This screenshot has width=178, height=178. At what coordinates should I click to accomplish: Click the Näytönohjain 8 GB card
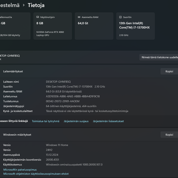click(x=53, y=26)
